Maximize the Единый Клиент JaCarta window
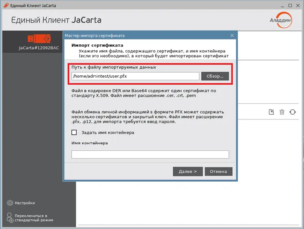Image resolution: width=304 pixels, height=229 pixels. [290, 5]
